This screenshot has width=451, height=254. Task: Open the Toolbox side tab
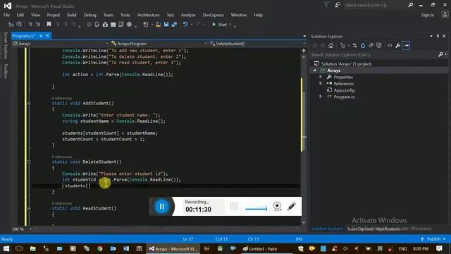5,71
